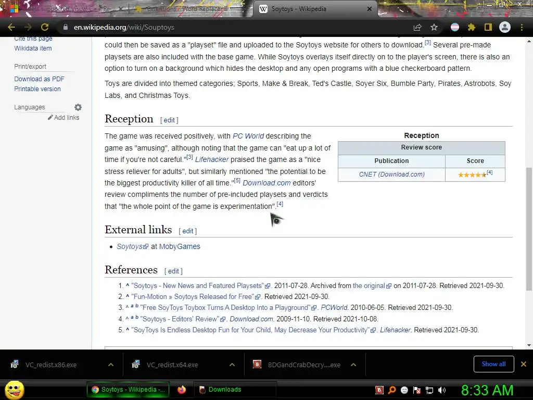Open 'the original' archived link
533x400 pixels.
click(x=372, y=286)
